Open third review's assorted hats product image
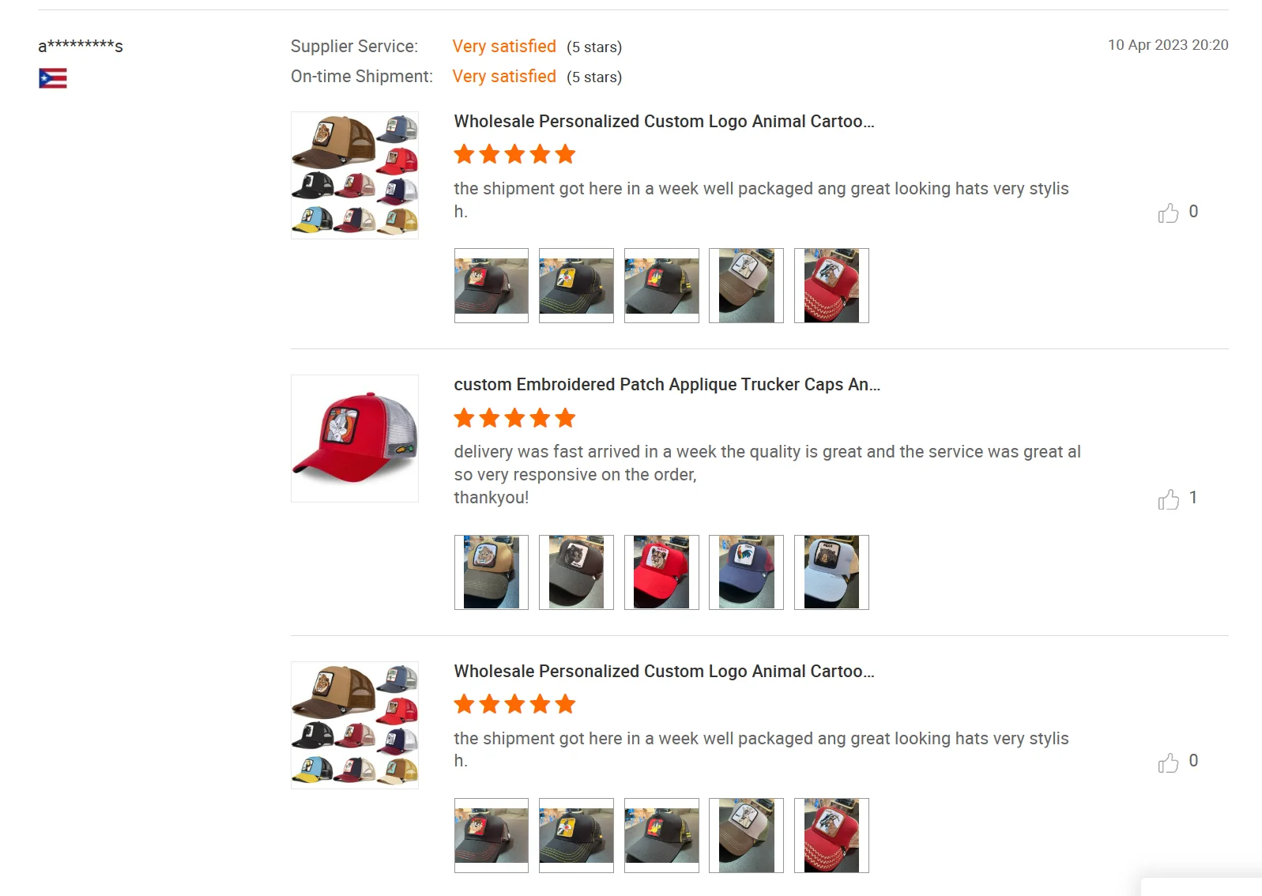Image resolution: width=1262 pixels, height=896 pixels. coord(355,725)
